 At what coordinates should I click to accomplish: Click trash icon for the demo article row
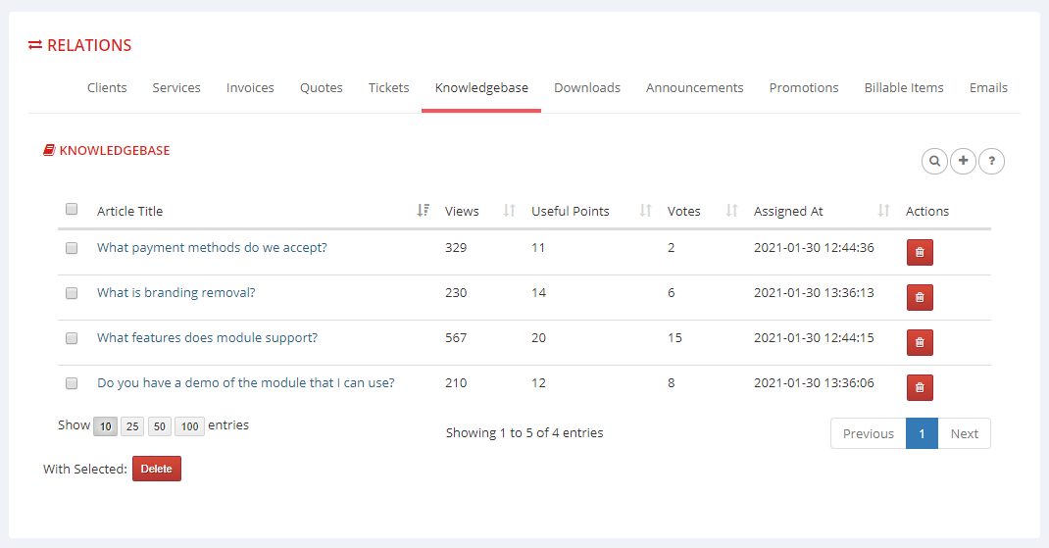point(920,387)
